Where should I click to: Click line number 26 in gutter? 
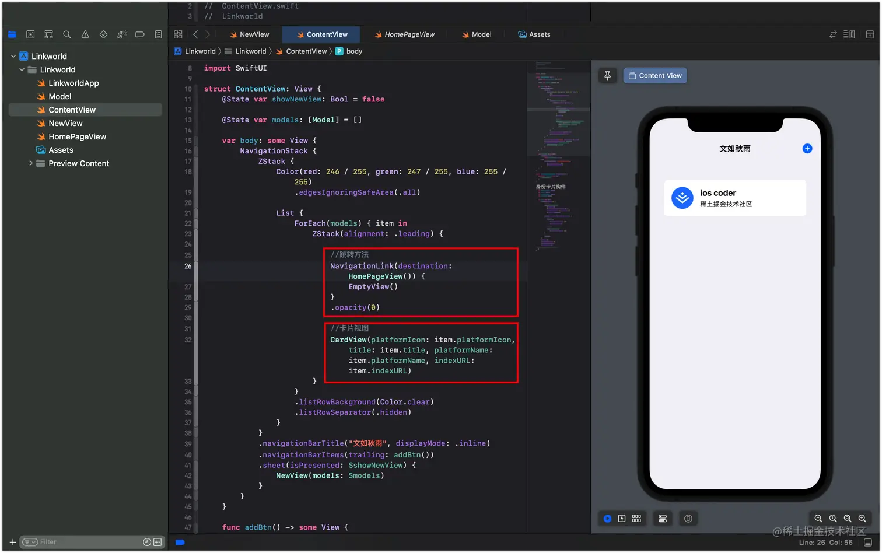[x=188, y=266]
